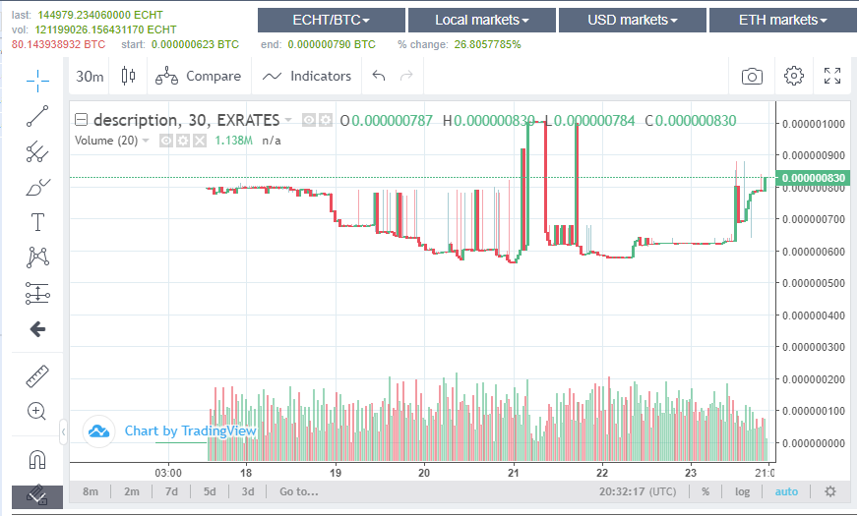Select the 7d time range
859x516 pixels.
click(x=171, y=491)
